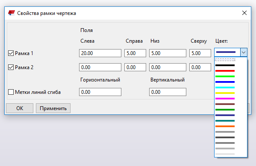Click the Сверху column label
The height and width of the screenshot is (166, 256).
click(199, 41)
